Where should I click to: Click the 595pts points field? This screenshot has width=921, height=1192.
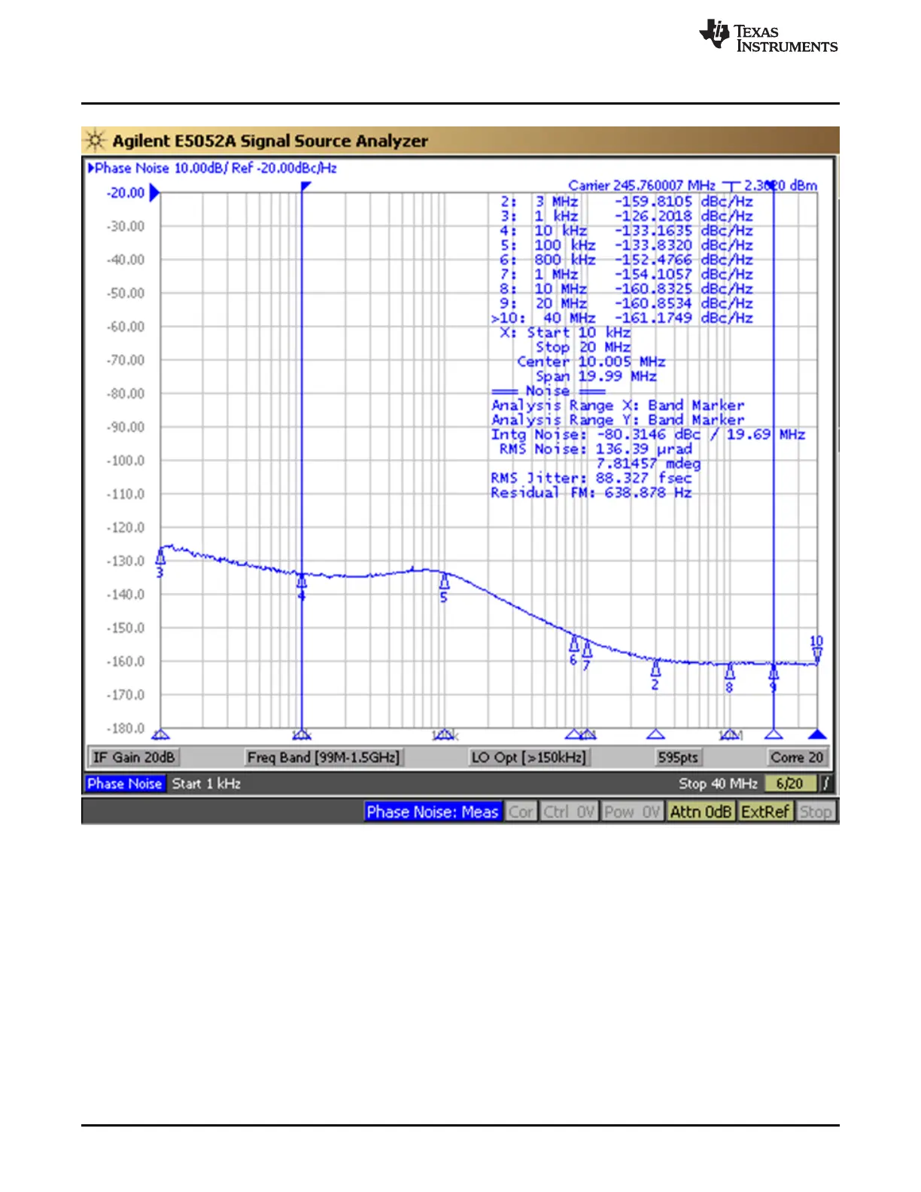[x=678, y=757]
